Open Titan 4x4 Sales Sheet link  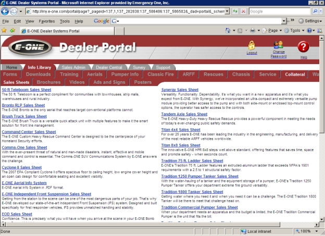pos(181,130)
